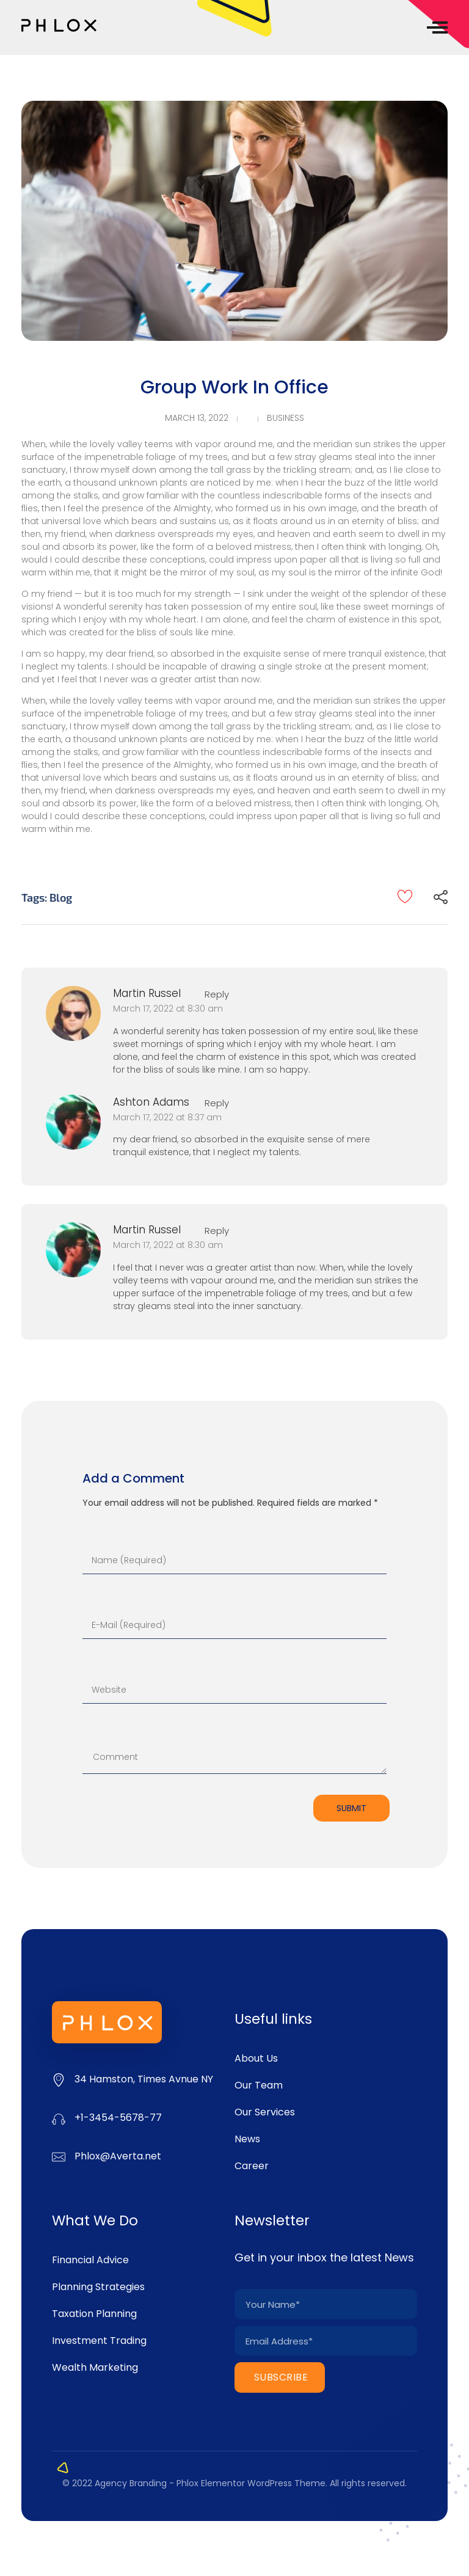Open the Group Work In Office featured image
Screen dimensions: 469x2576
coord(234,221)
